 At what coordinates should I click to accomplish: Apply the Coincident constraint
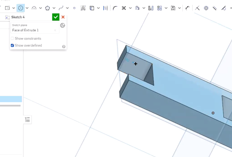tap(197, 8)
